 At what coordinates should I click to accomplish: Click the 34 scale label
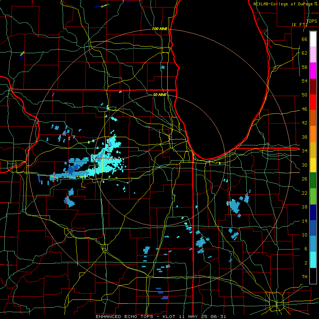click(x=304, y=151)
